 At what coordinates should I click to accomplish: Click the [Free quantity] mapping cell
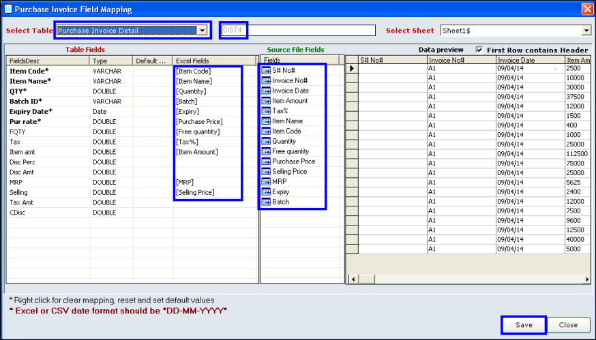(x=215, y=132)
